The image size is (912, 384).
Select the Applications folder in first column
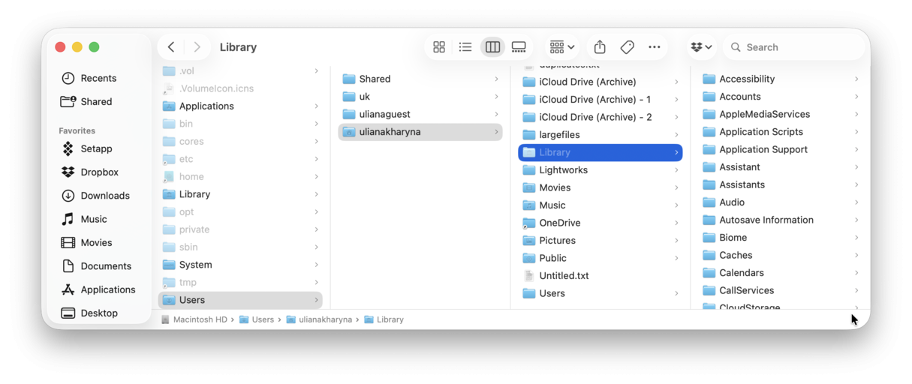[x=240, y=106]
